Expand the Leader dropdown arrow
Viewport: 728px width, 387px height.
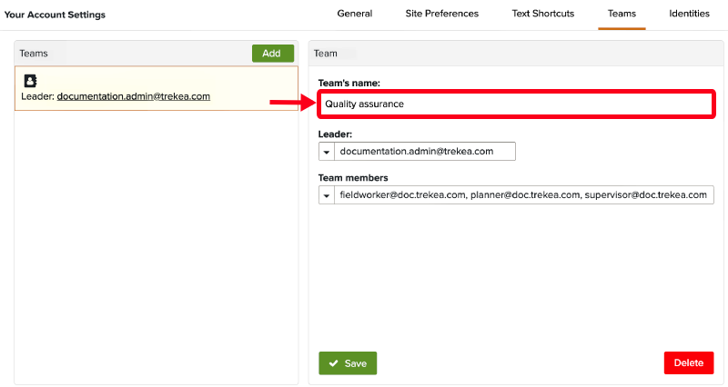click(326, 152)
